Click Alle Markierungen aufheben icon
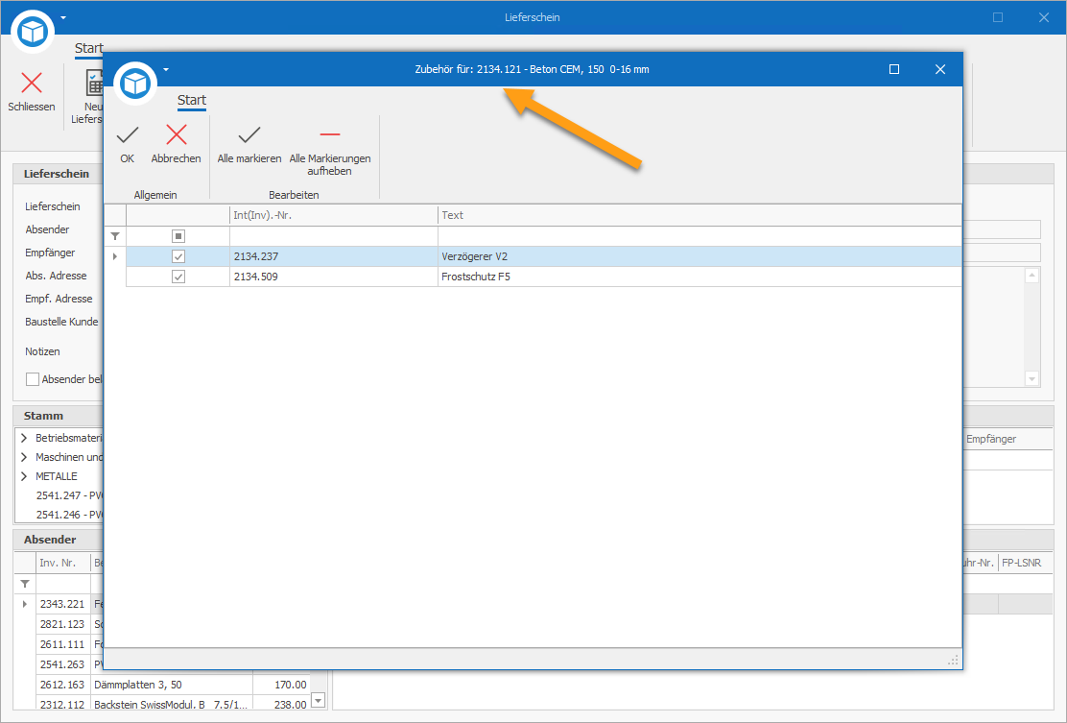The width and height of the screenshot is (1067, 723). tap(330, 134)
